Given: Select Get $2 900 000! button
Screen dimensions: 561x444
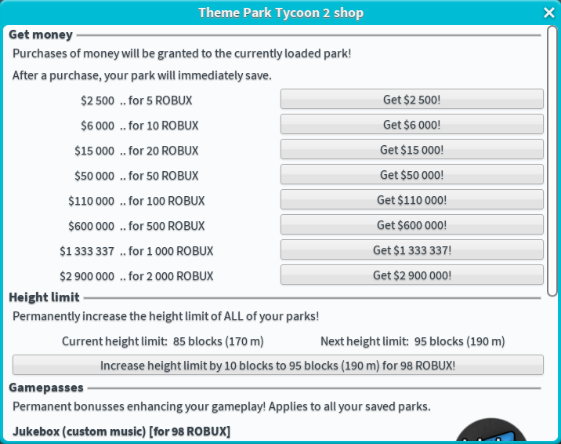Looking at the screenshot, I should point(412,275).
